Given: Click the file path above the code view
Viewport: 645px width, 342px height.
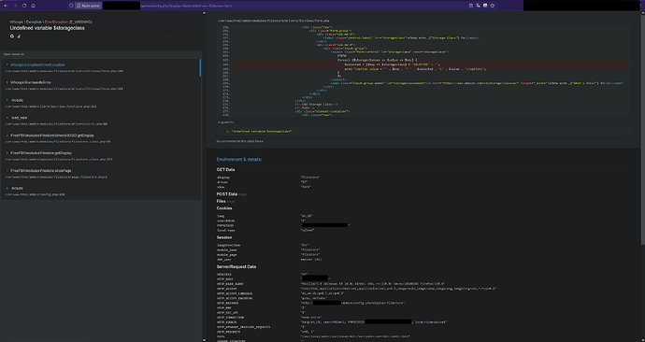Looking at the screenshot, I should click(274, 21).
